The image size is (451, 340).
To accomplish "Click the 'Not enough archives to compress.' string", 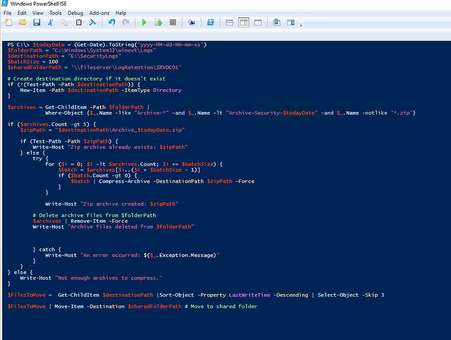I will [109, 278].
